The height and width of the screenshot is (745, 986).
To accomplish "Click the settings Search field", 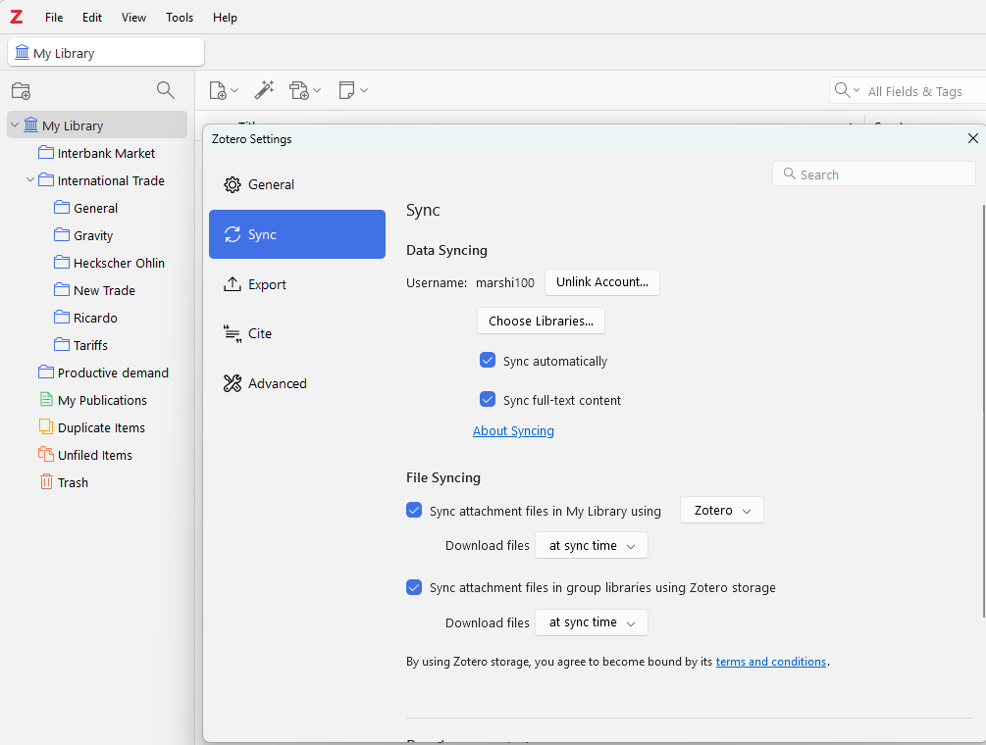I will click(873, 174).
